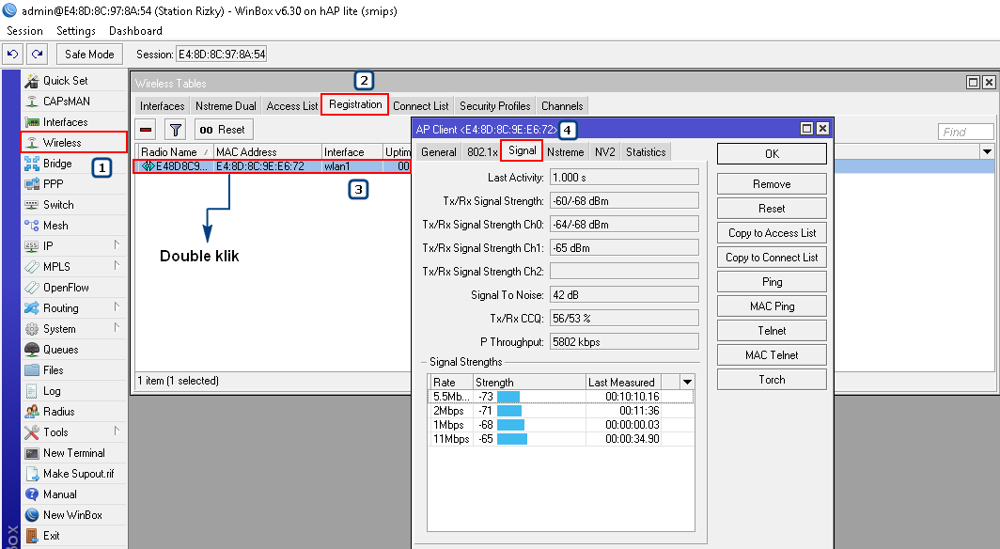This screenshot has width=1000, height=549.
Task: Click Exit in the sidebar
Action: click(x=51, y=536)
